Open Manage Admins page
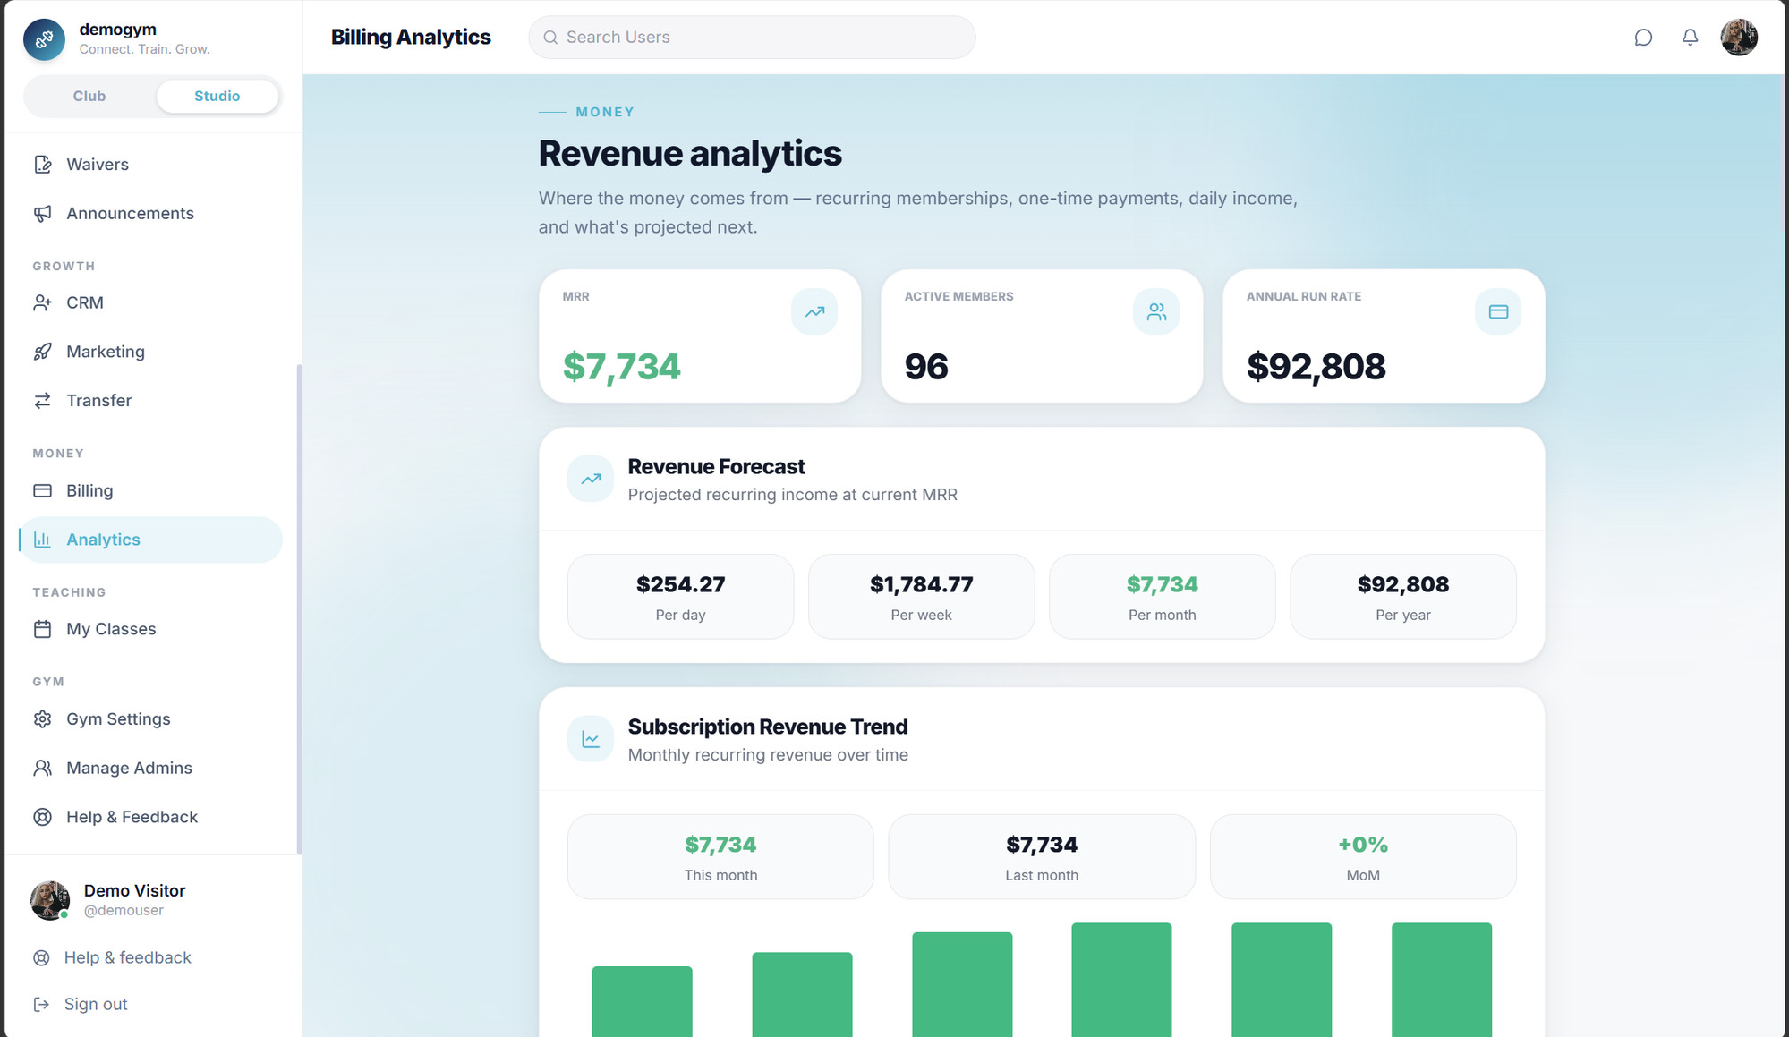Screen dimensions: 1789x1037 coord(150,768)
